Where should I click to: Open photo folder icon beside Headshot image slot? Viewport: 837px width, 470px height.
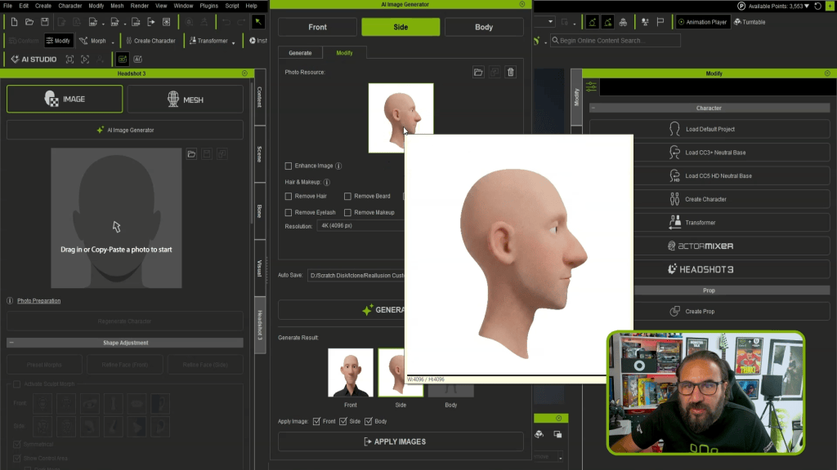[191, 154]
